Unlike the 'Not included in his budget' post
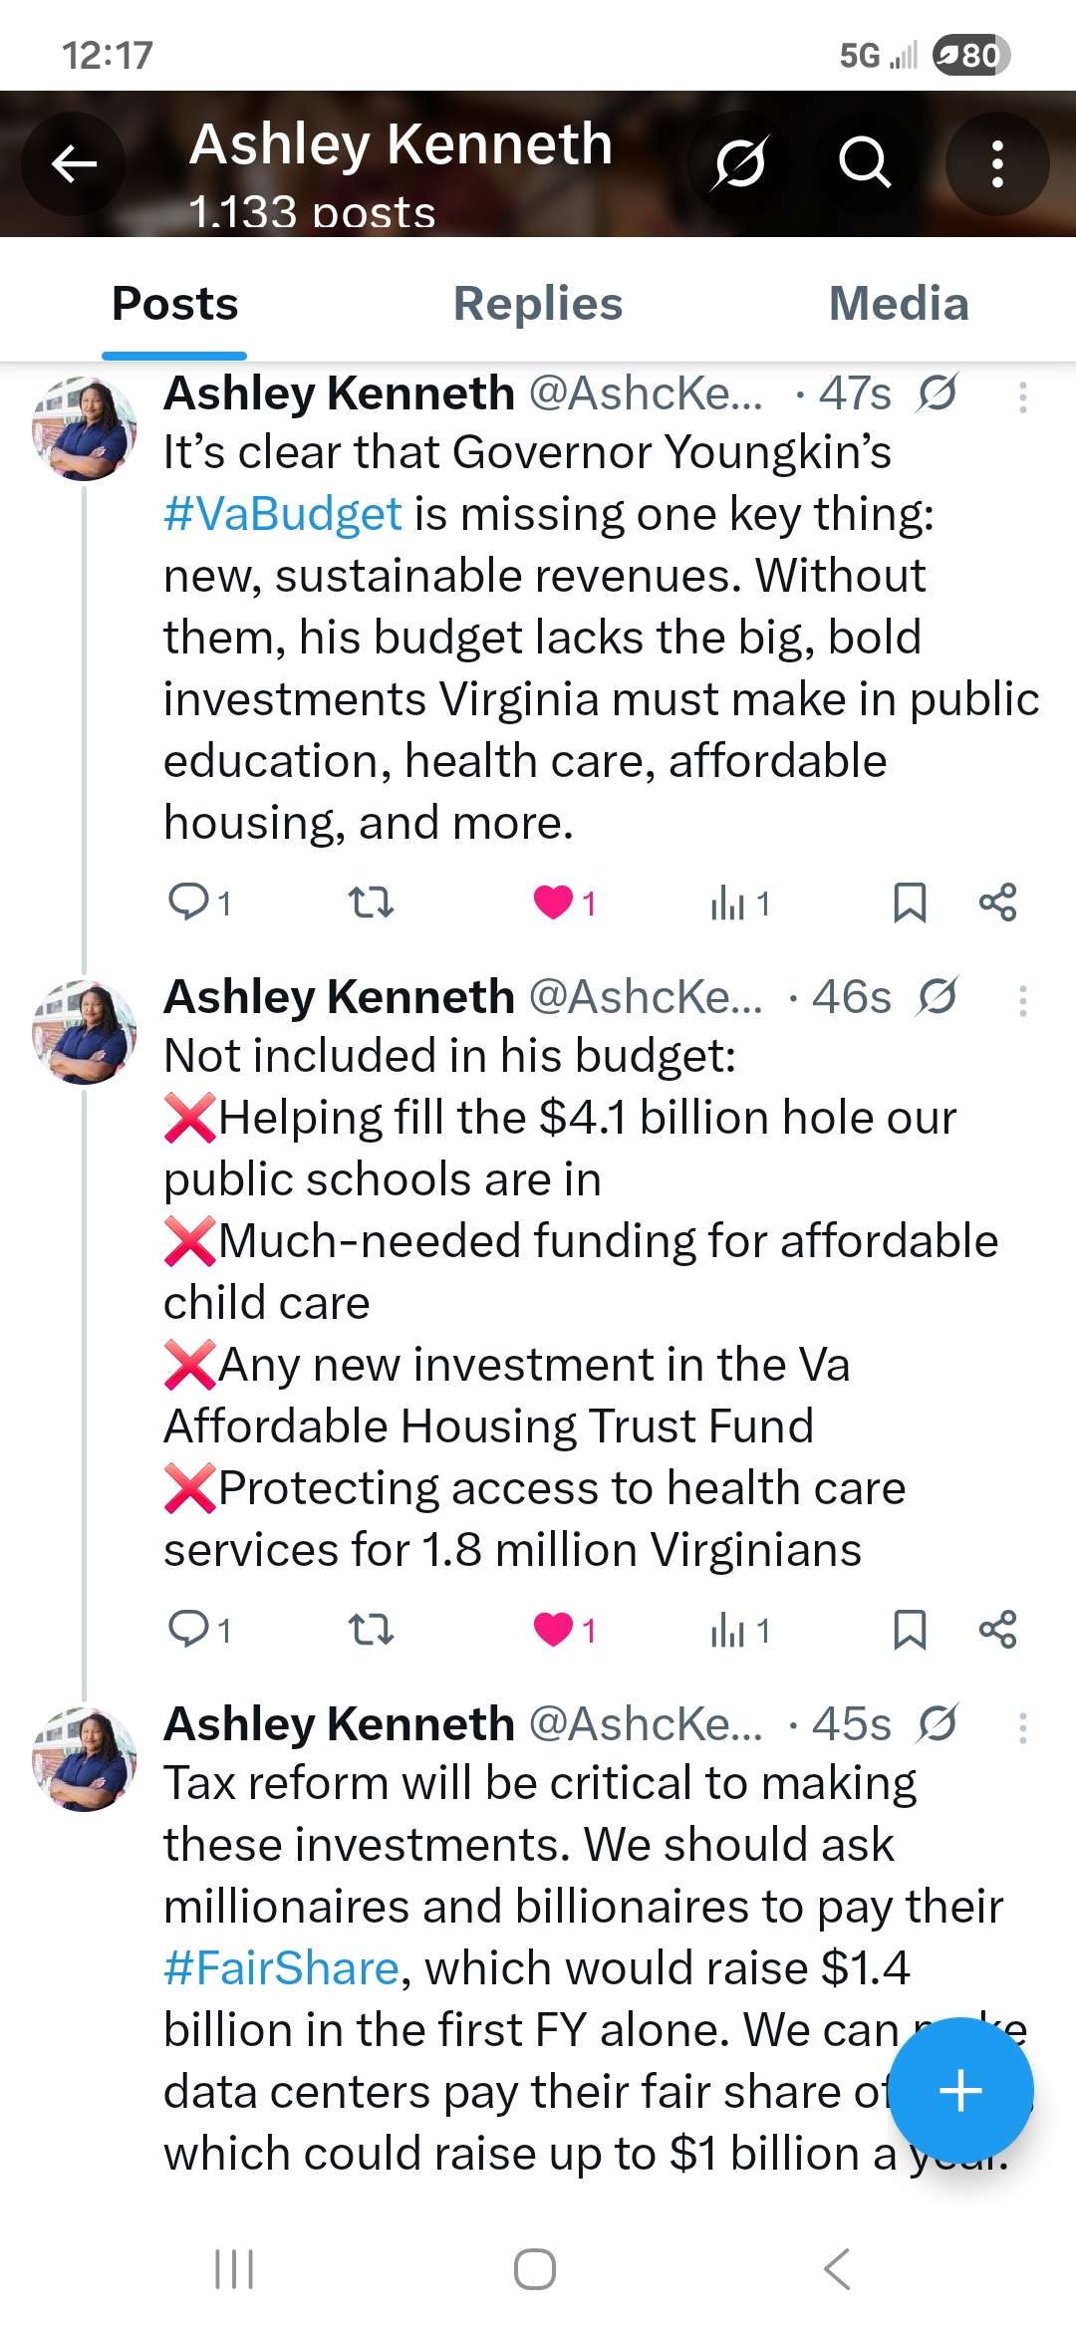This screenshot has height=2331, width=1076. click(554, 1630)
